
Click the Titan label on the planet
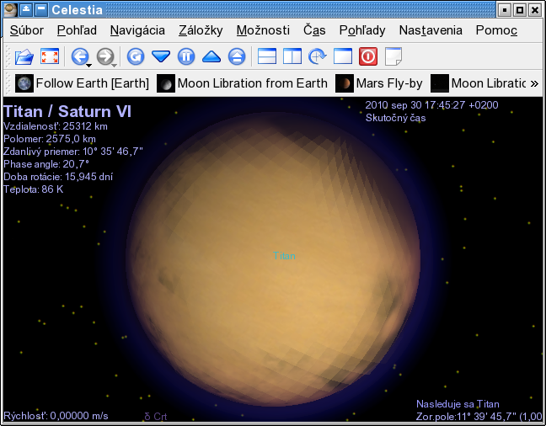click(285, 255)
